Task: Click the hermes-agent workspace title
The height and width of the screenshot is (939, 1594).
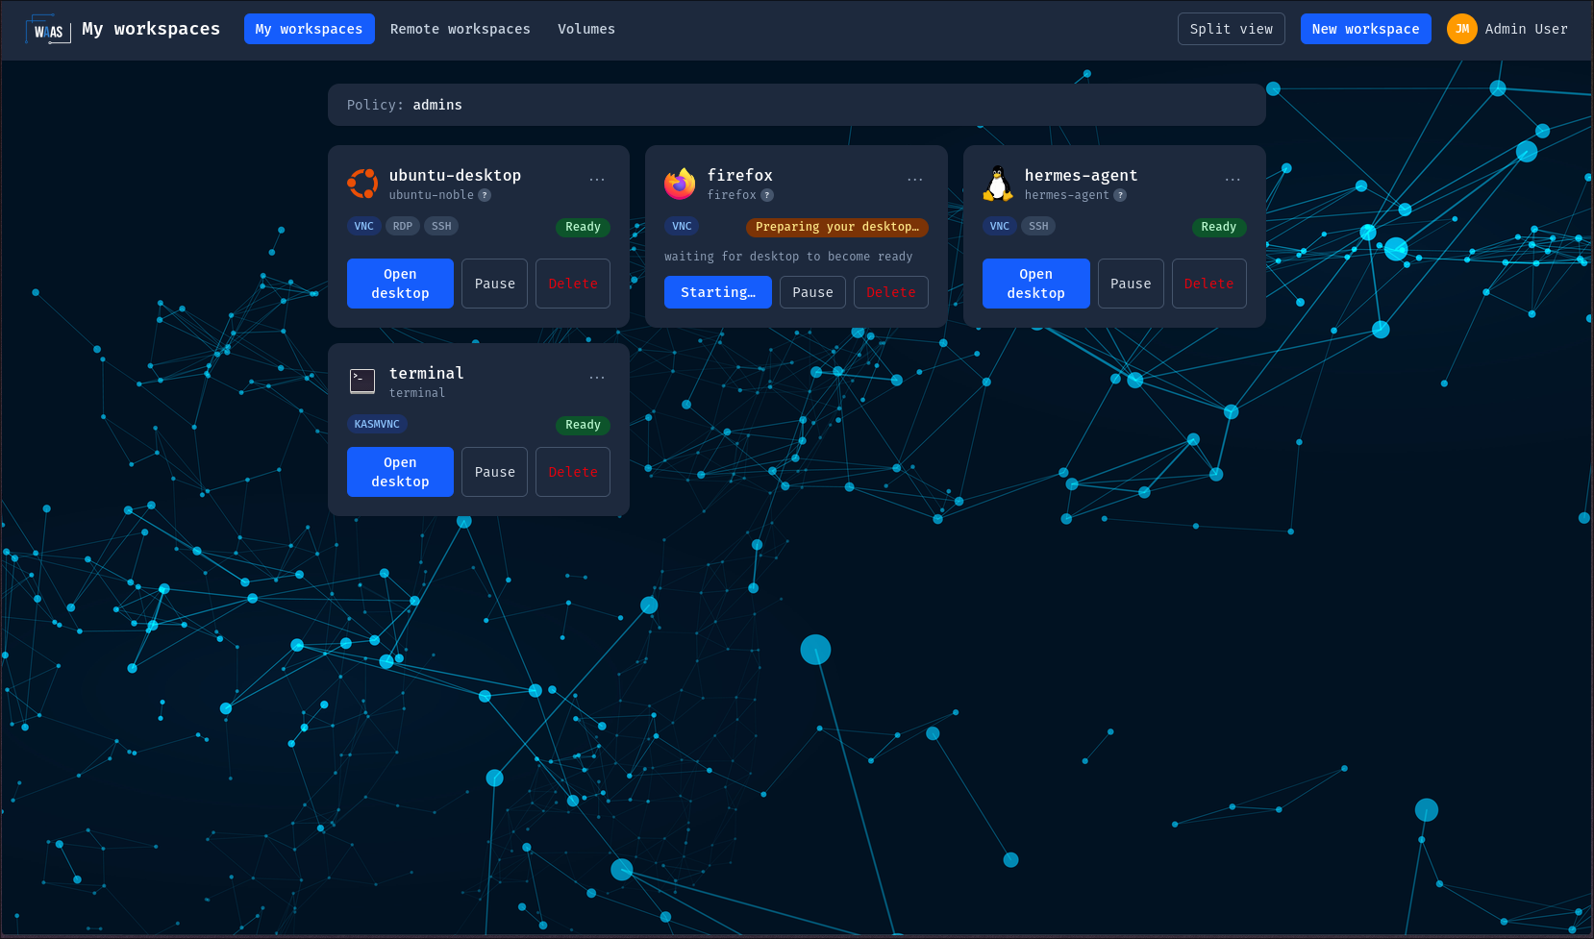Action: tap(1081, 175)
